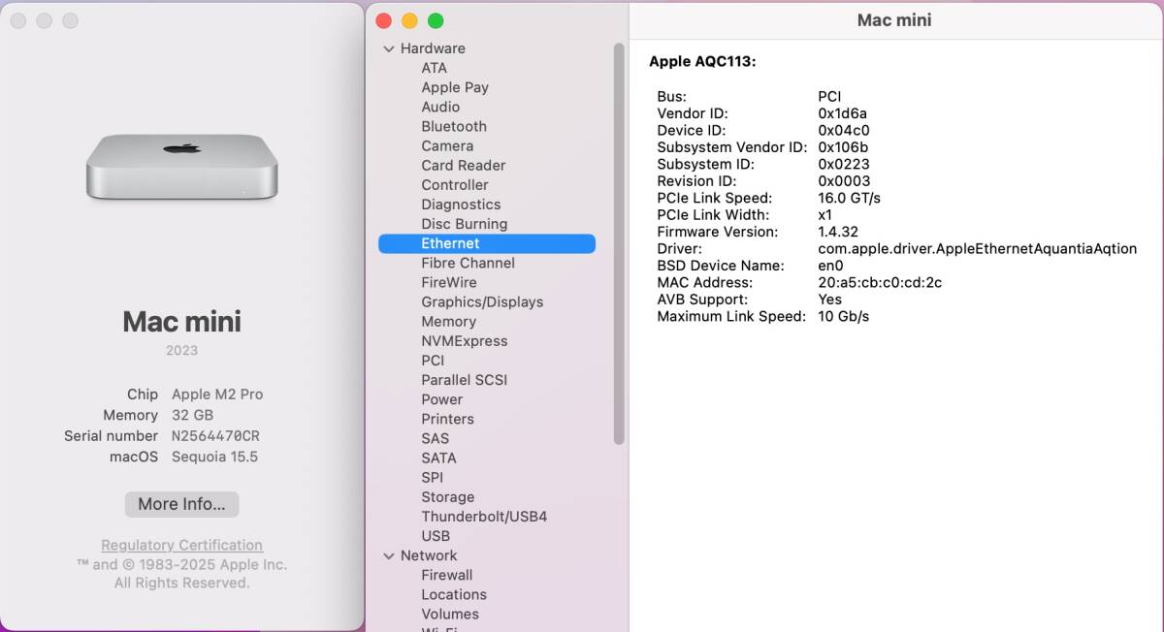Select NVMExpress in the sidebar
Image resolution: width=1164 pixels, height=632 pixels.
coord(465,340)
